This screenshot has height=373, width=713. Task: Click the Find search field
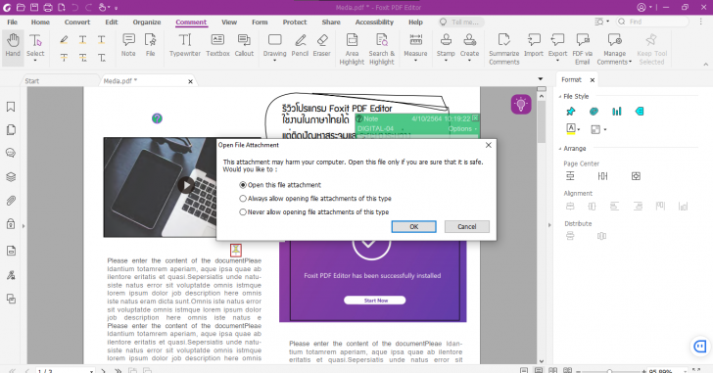pyautogui.click(x=652, y=22)
